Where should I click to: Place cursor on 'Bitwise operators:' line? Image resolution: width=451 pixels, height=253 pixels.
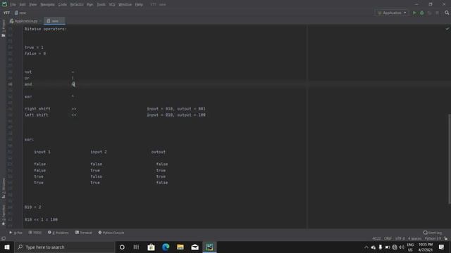click(45, 29)
